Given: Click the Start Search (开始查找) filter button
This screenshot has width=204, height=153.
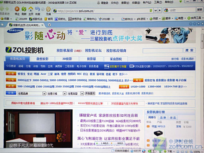Looking at the screenshot, I should 90,93.
